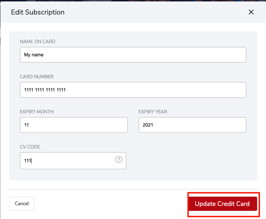Screen dimensions: 266x219
Task: Submit with Update Credit Card button
Action: coord(222,204)
